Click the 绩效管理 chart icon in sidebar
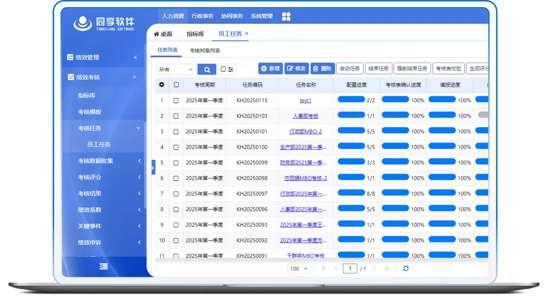The height and width of the screenshot is (297, 545). (70, 57)
